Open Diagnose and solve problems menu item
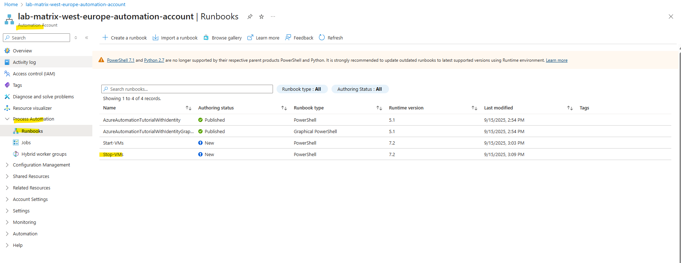 tap(43, 97)
